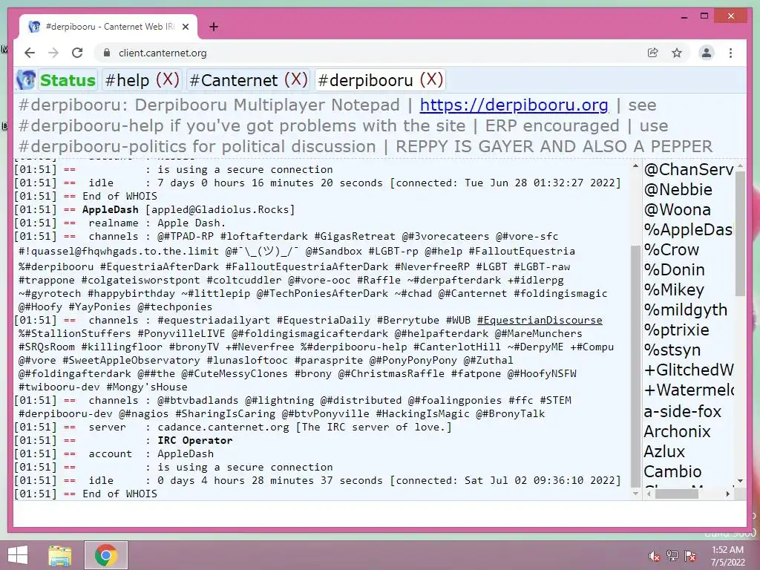Close the #derpibooru channel with (X)
Image resolution: width=760 pixels, height=570 pixels.
point(431,79)
